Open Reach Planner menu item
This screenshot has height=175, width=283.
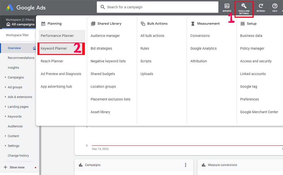point(52,61)
